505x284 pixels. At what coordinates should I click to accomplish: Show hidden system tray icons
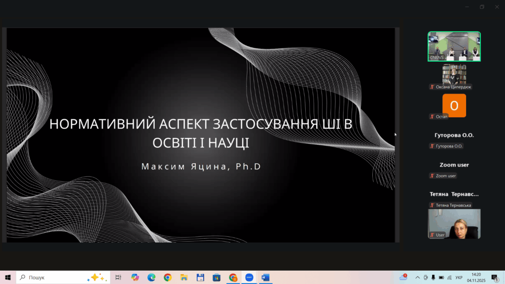pyautogui.click(x=417, y=278)
